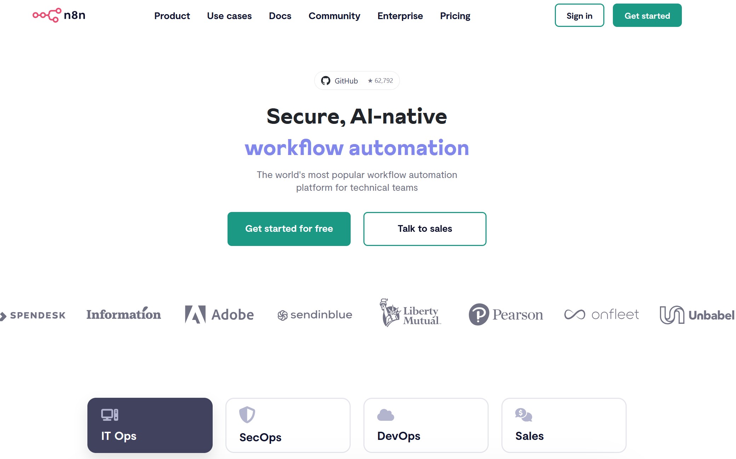Click Talk to sales button
Image resolution: width=736 pixels, height=459 pixels.
click(425, 229)
